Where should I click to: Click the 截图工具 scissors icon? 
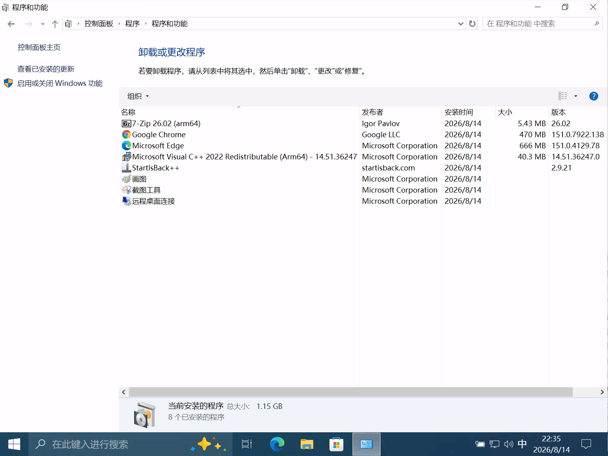[x=126, y=190]
